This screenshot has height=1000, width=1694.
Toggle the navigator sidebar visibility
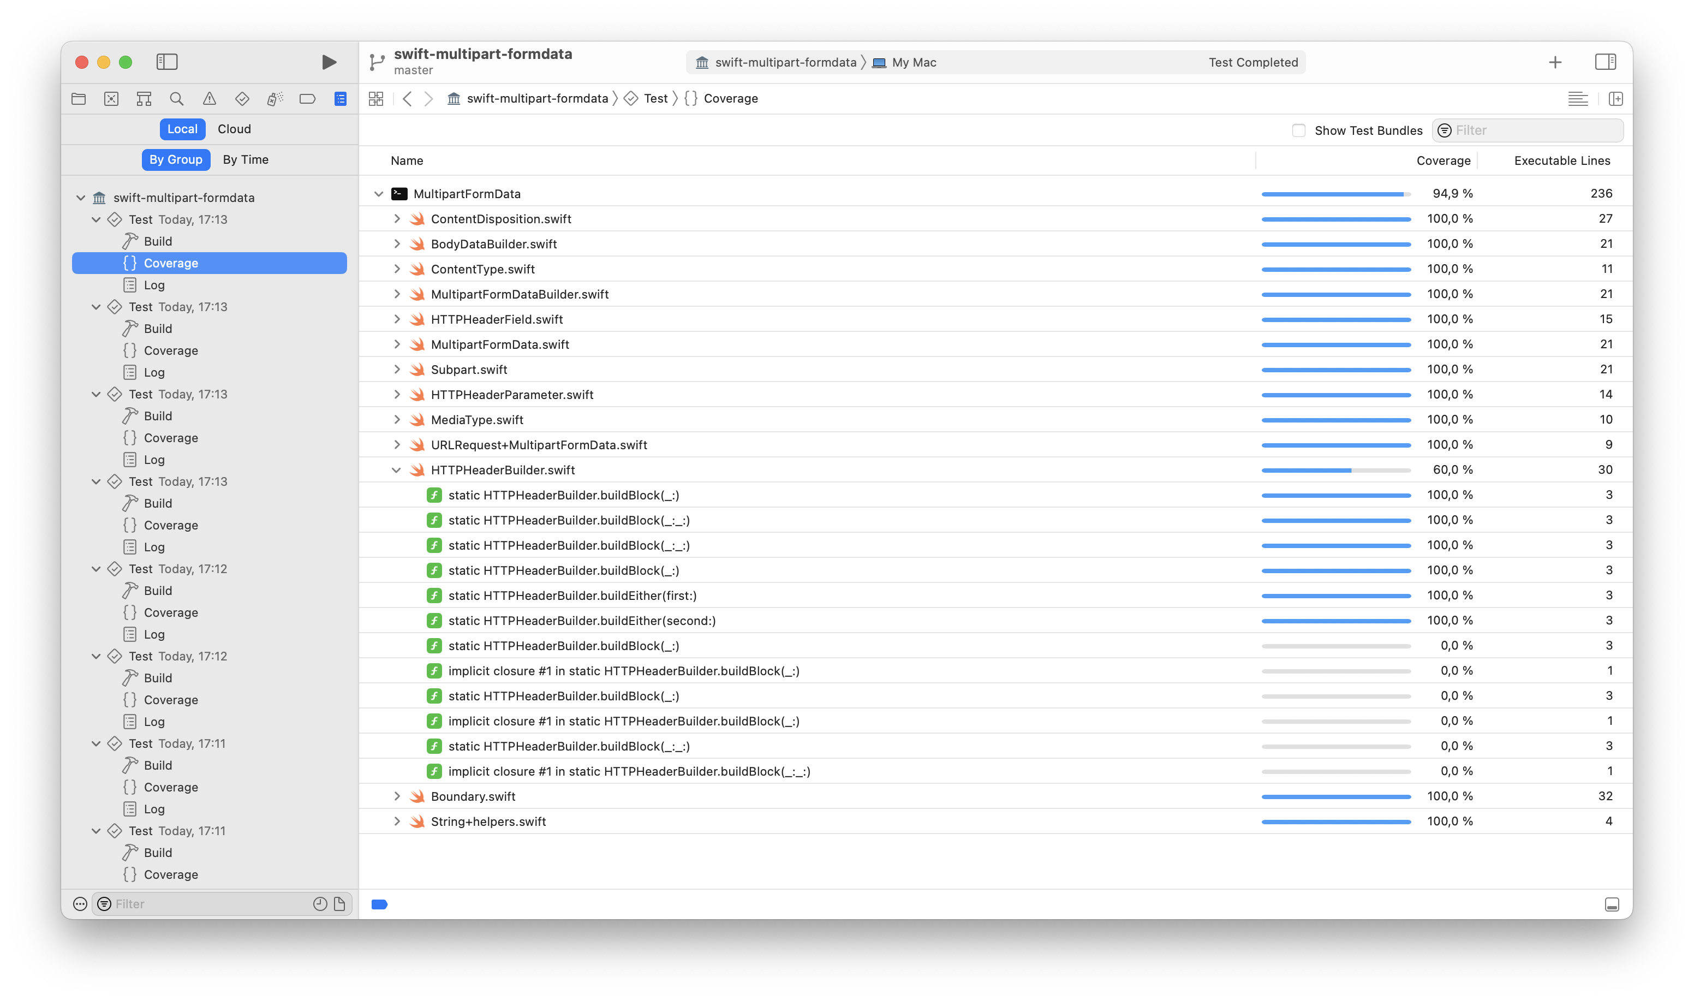point(166,61)
